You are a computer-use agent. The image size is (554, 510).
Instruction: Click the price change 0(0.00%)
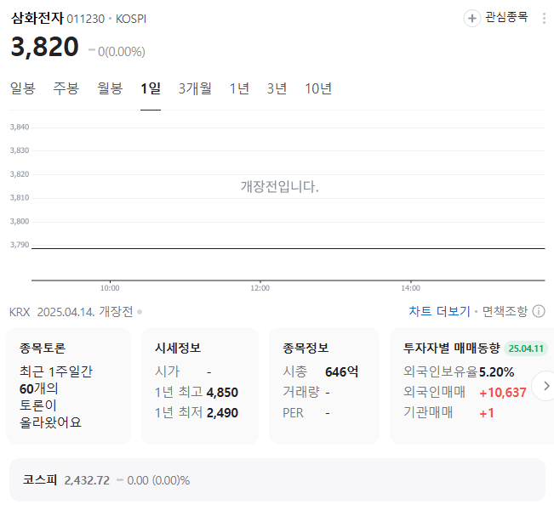click(121, 52)
